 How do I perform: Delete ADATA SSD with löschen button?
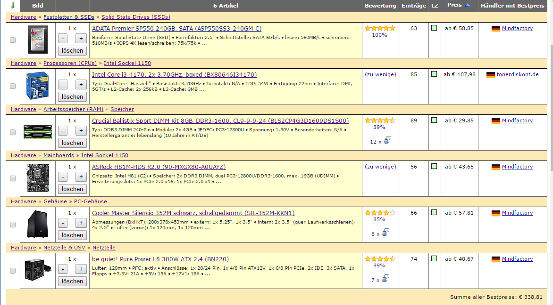point(72,51)
